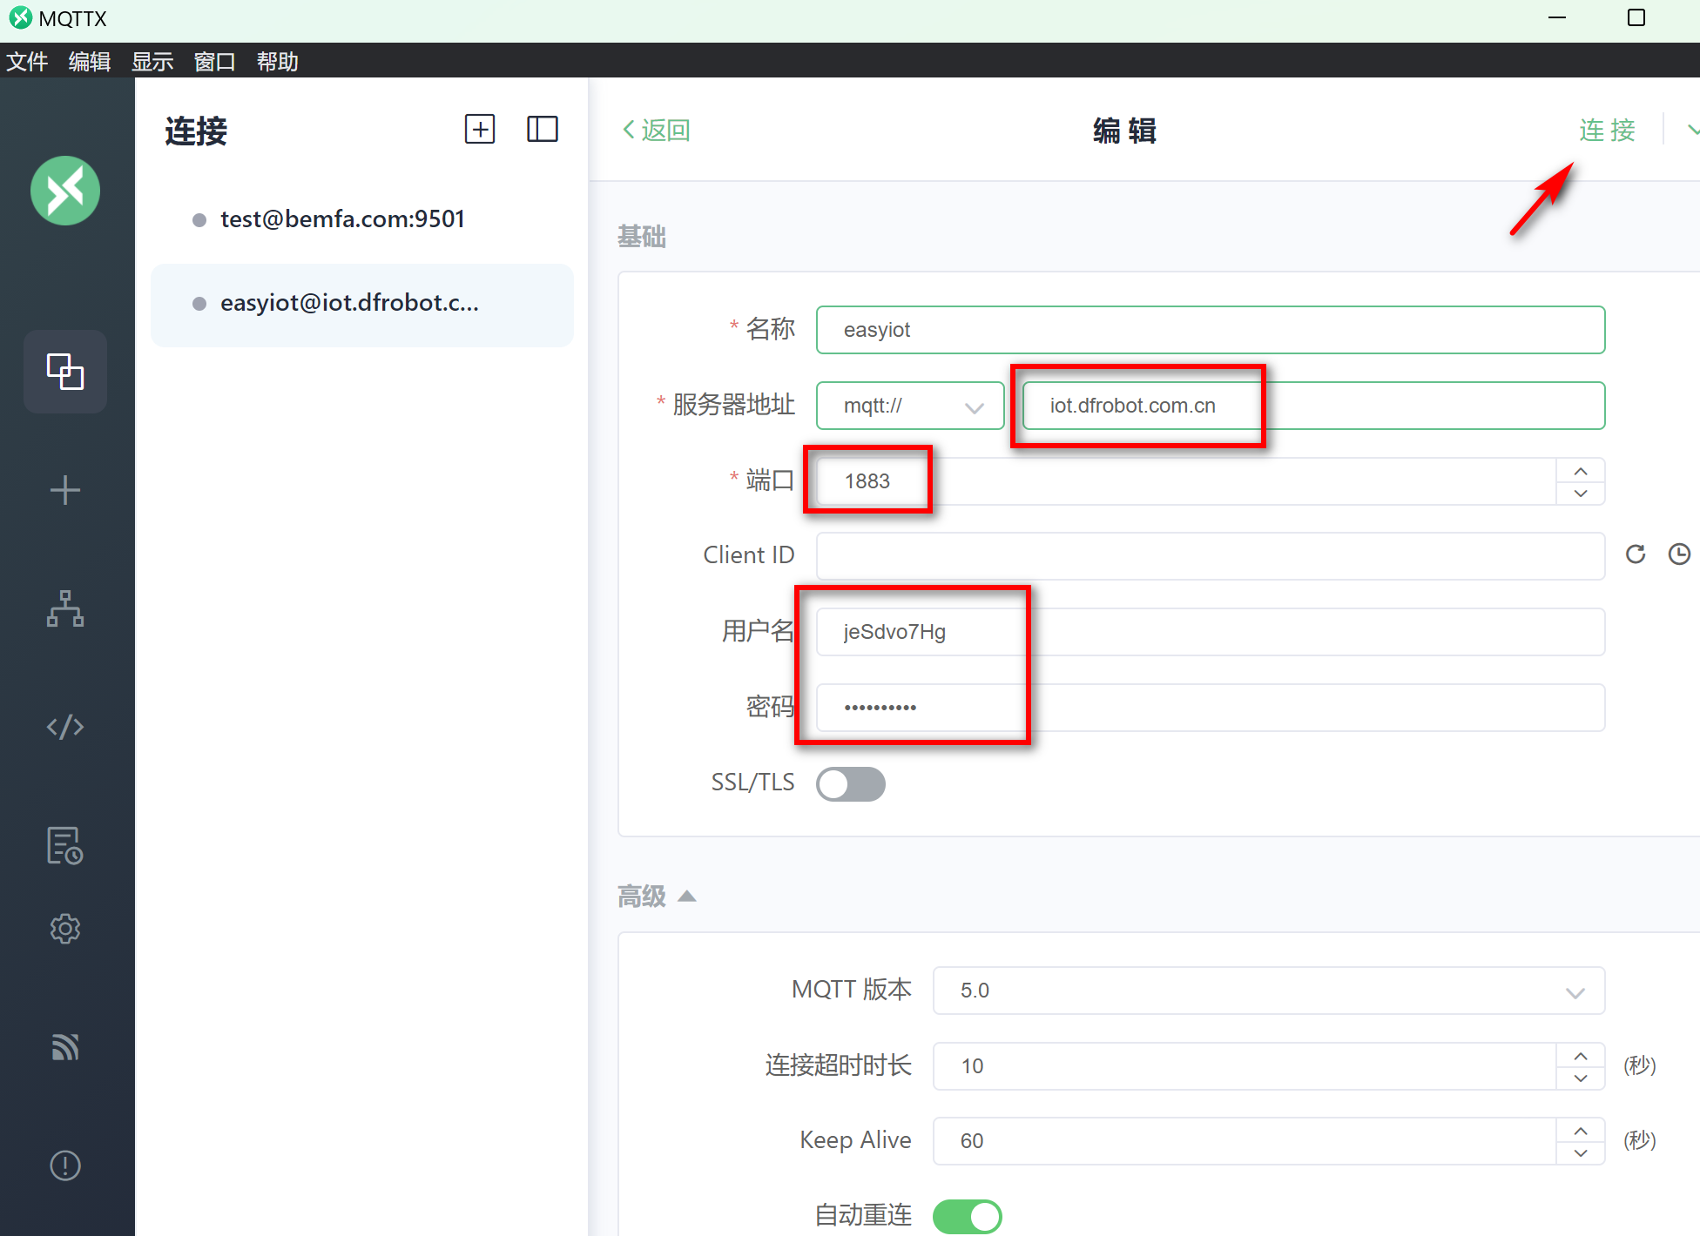Toggle the connections panel layout icon

[542, 130]
